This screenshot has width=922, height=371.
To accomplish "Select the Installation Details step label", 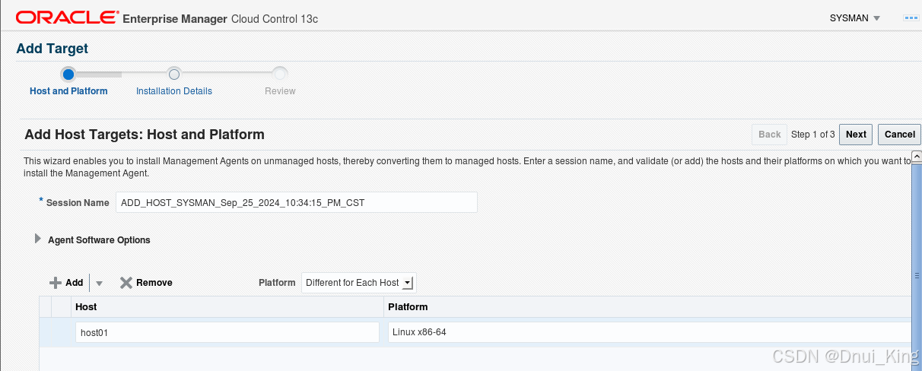I will click(174, 91).
